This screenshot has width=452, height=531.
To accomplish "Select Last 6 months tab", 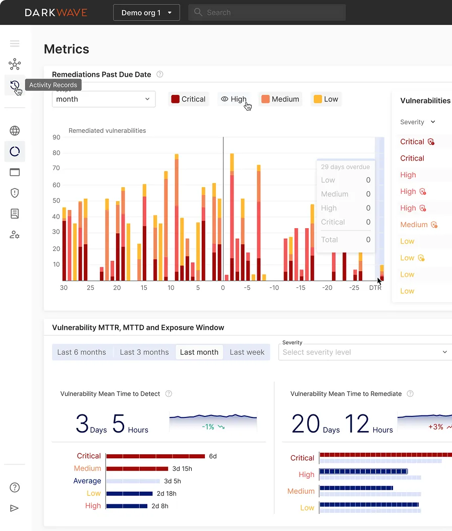I will 82,352.
